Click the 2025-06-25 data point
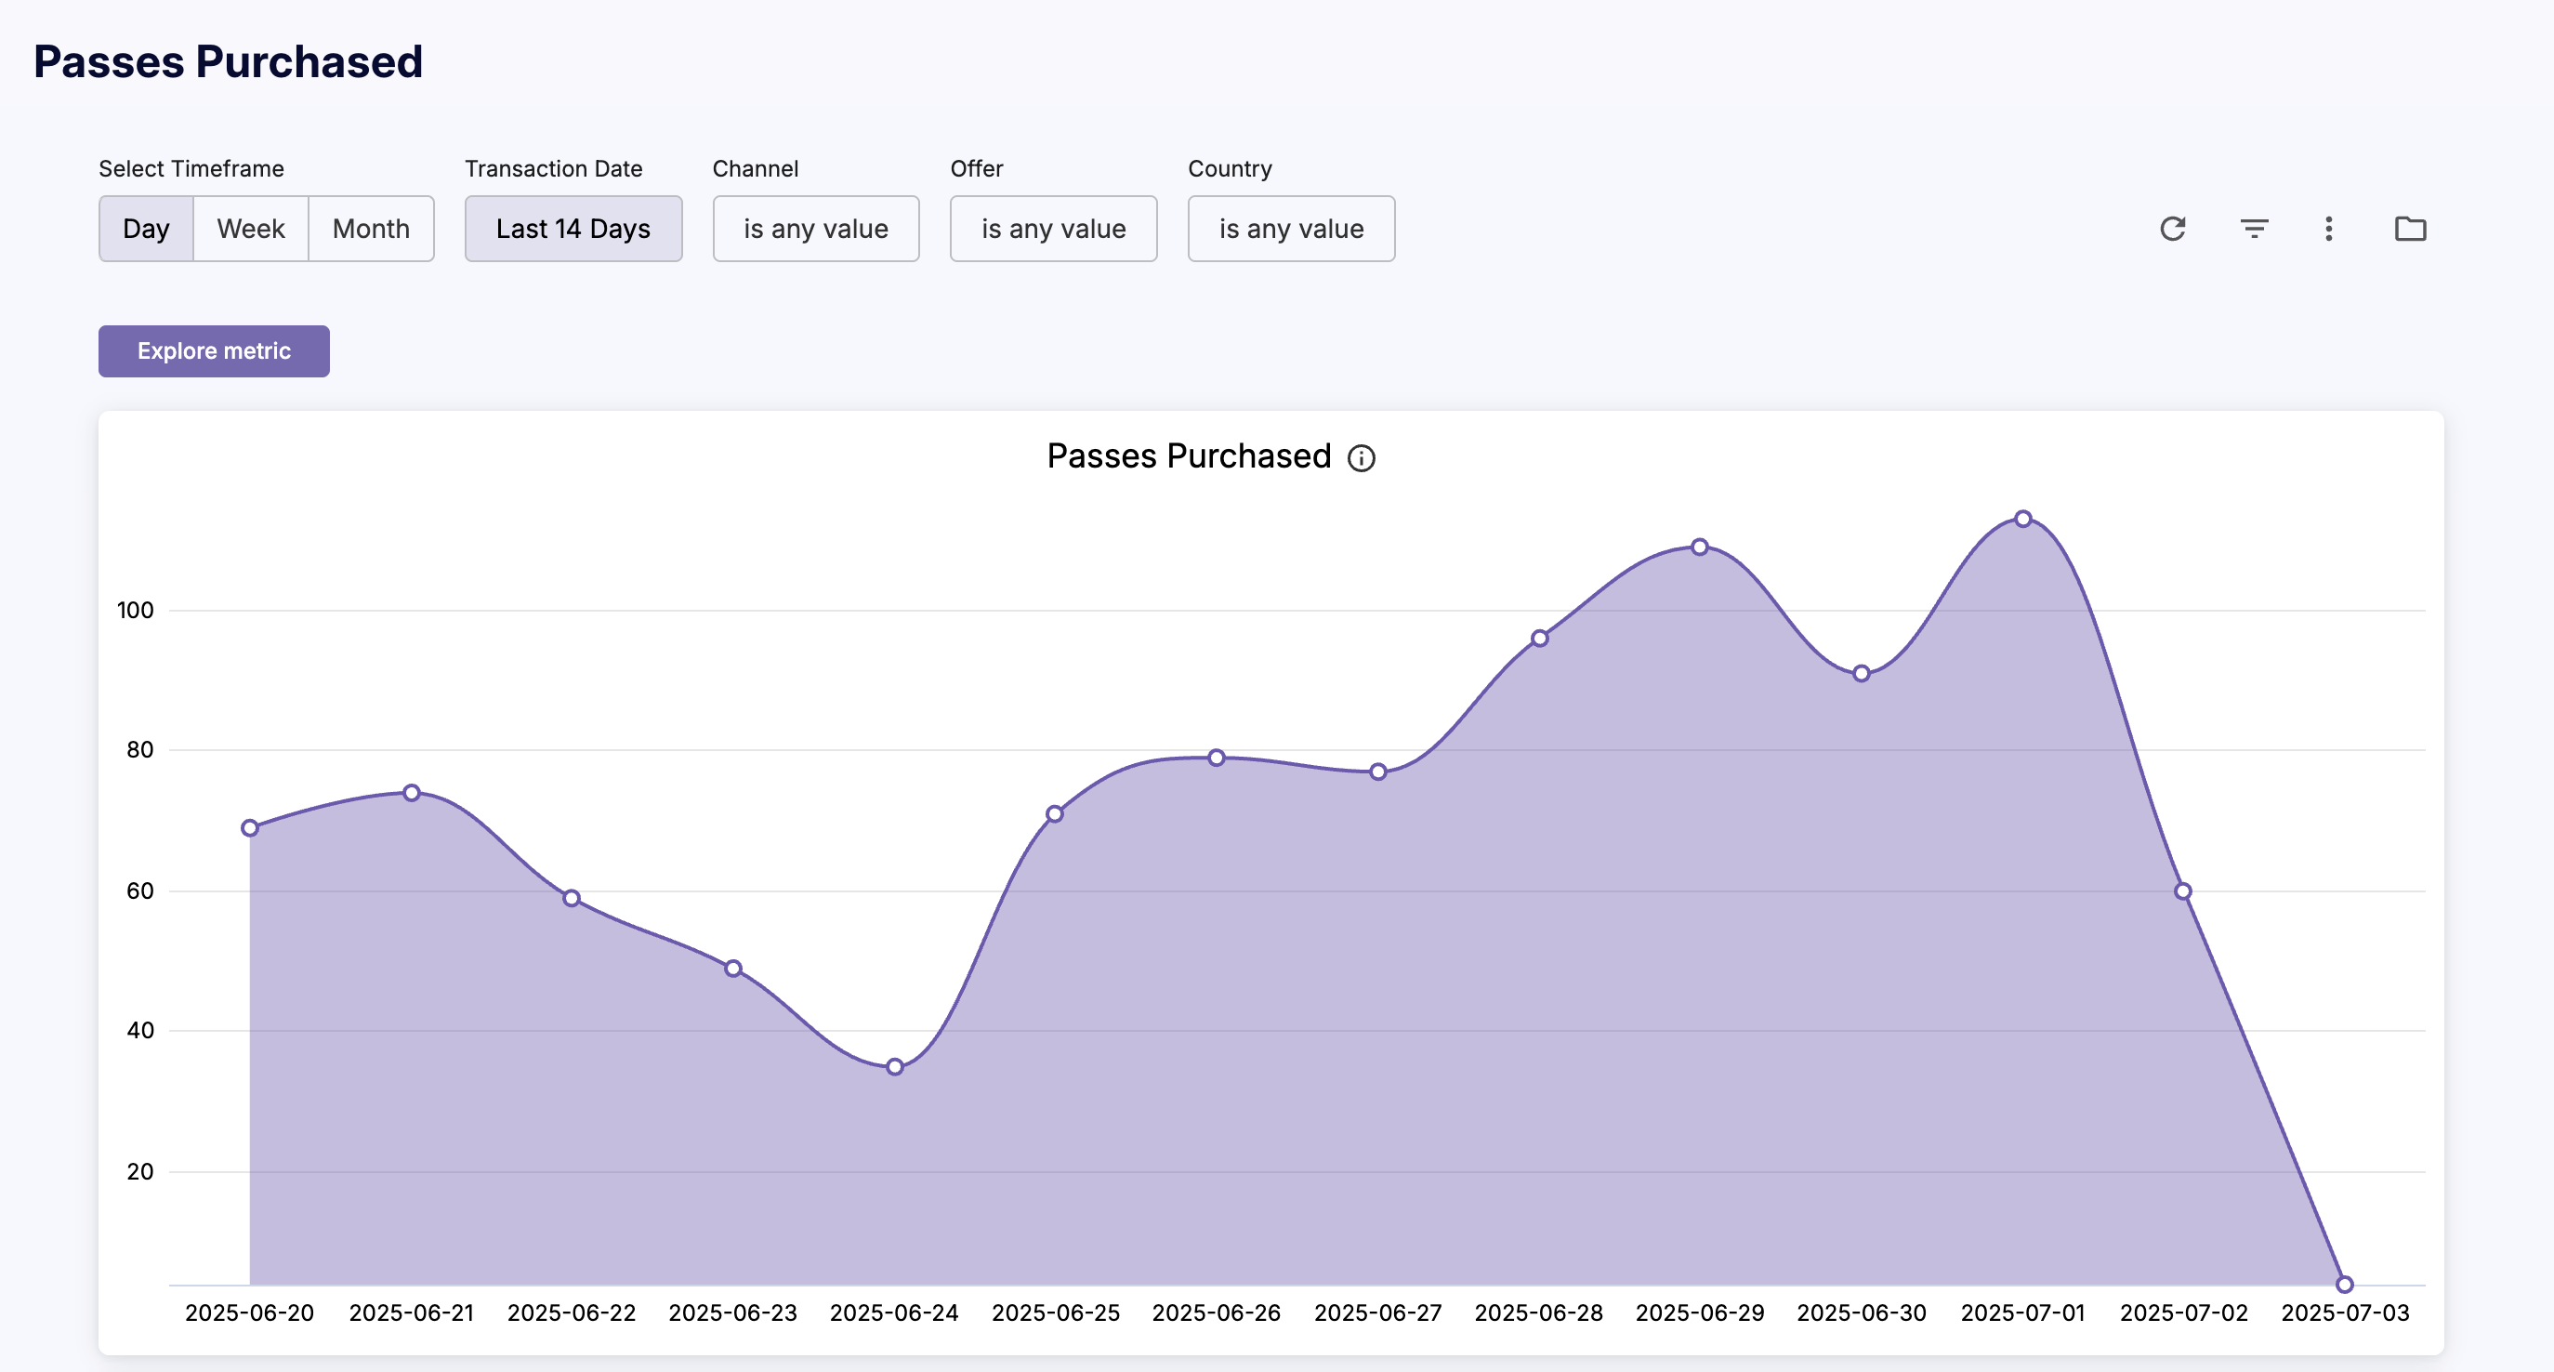Viewport: 2554px width, 1372px height. click(1055, 814)
